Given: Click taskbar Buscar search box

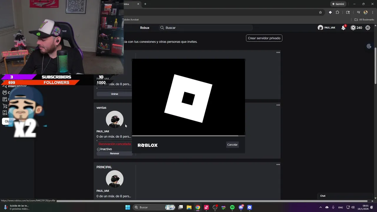Looking at the screenshot, I should pos(154,207).
